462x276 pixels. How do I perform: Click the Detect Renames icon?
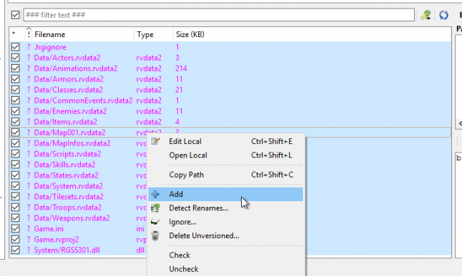[x=155, y=208]
